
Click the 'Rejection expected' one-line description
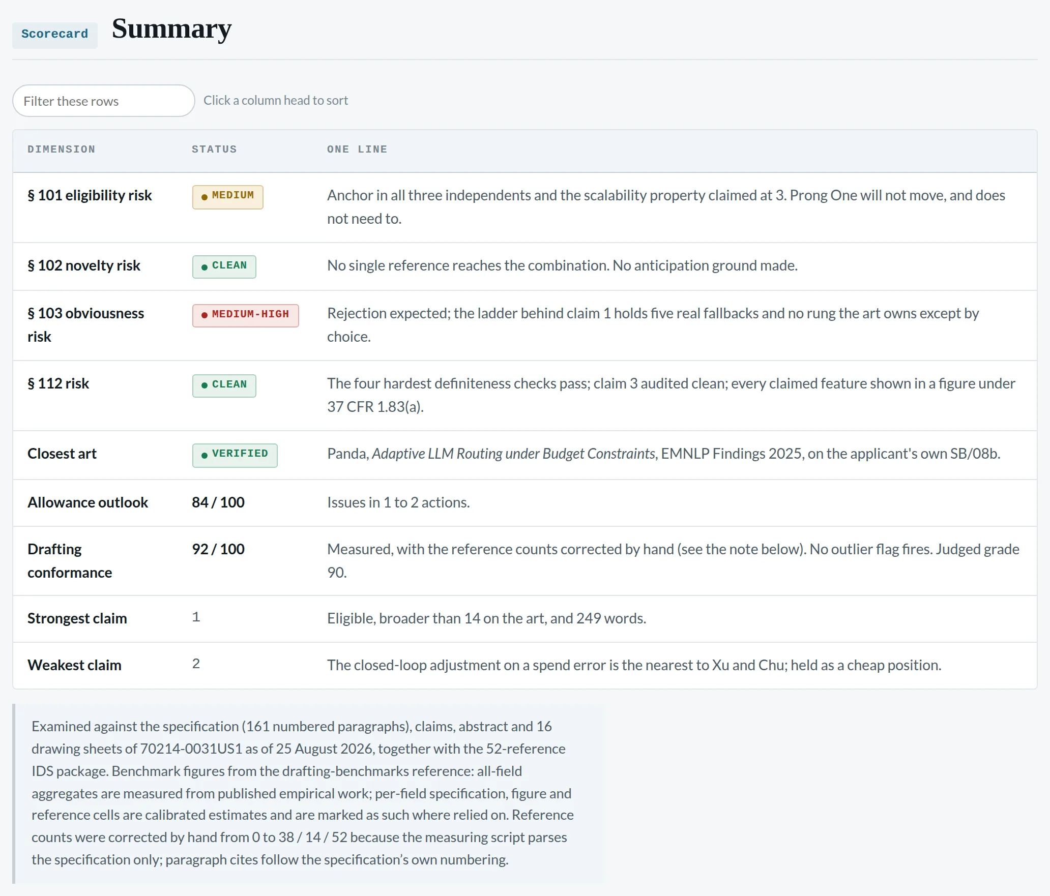pyautogui.click(x=653, y=325)
